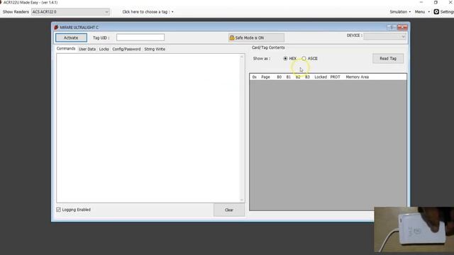The width and height of the screenshot is (454, 255).
Task: Click the Page column header
Action: pos(265,77)
